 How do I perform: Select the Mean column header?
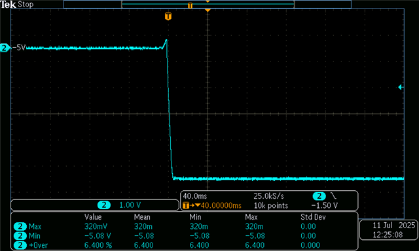(142, 217)
